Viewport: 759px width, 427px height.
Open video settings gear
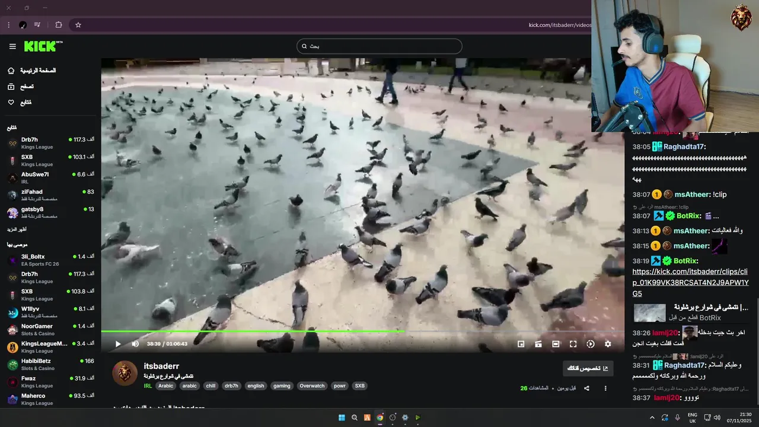[608, 344]
